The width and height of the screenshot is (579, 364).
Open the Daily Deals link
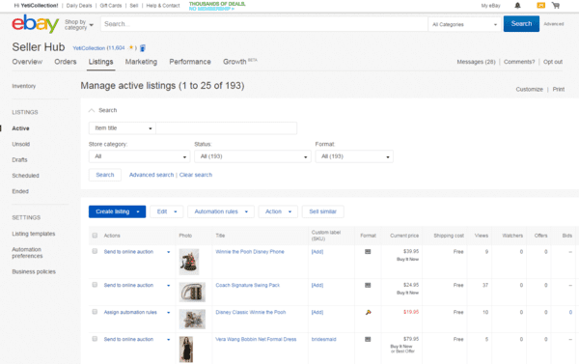click(79, 6)
